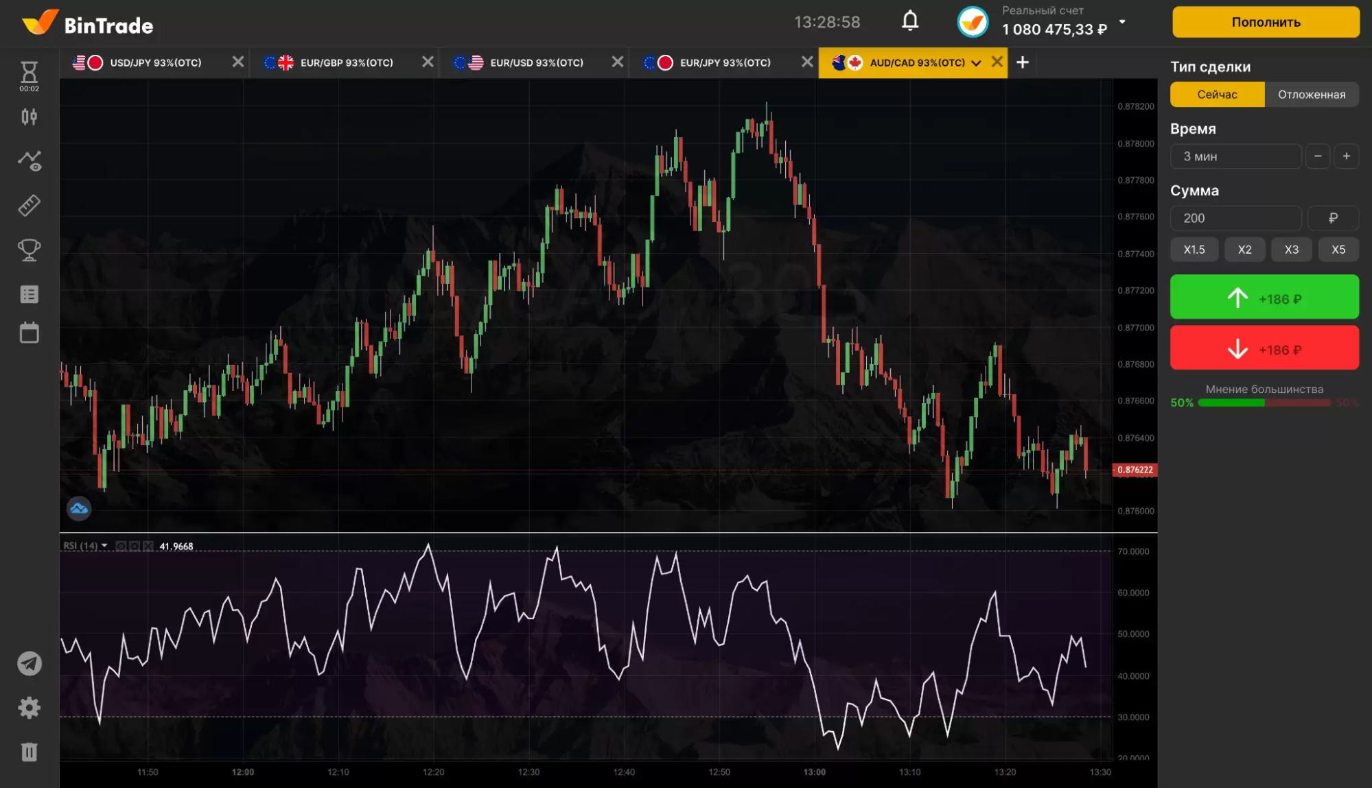This screenshot has height=788, width=1372.
Task: Click the notification bell icon
Action: [910, 21]
